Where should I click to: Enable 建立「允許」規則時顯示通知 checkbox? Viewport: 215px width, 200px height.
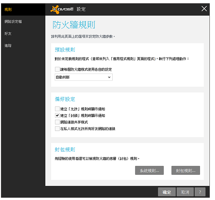click(x=57, y=109)
